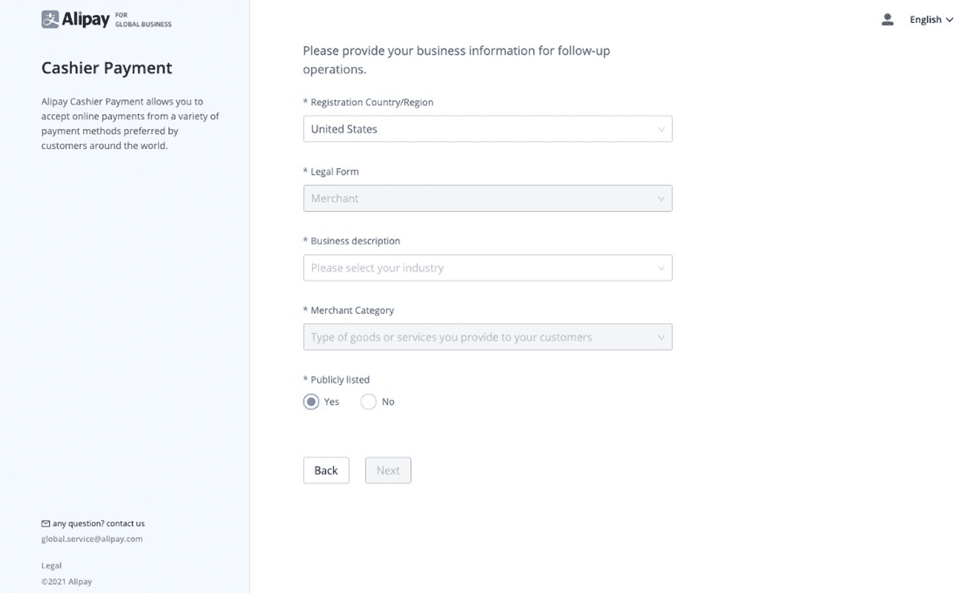Screen dimensions: 964x593
Task: Expand the 'Please select your industry' dropdown
Action: (487, 268)
